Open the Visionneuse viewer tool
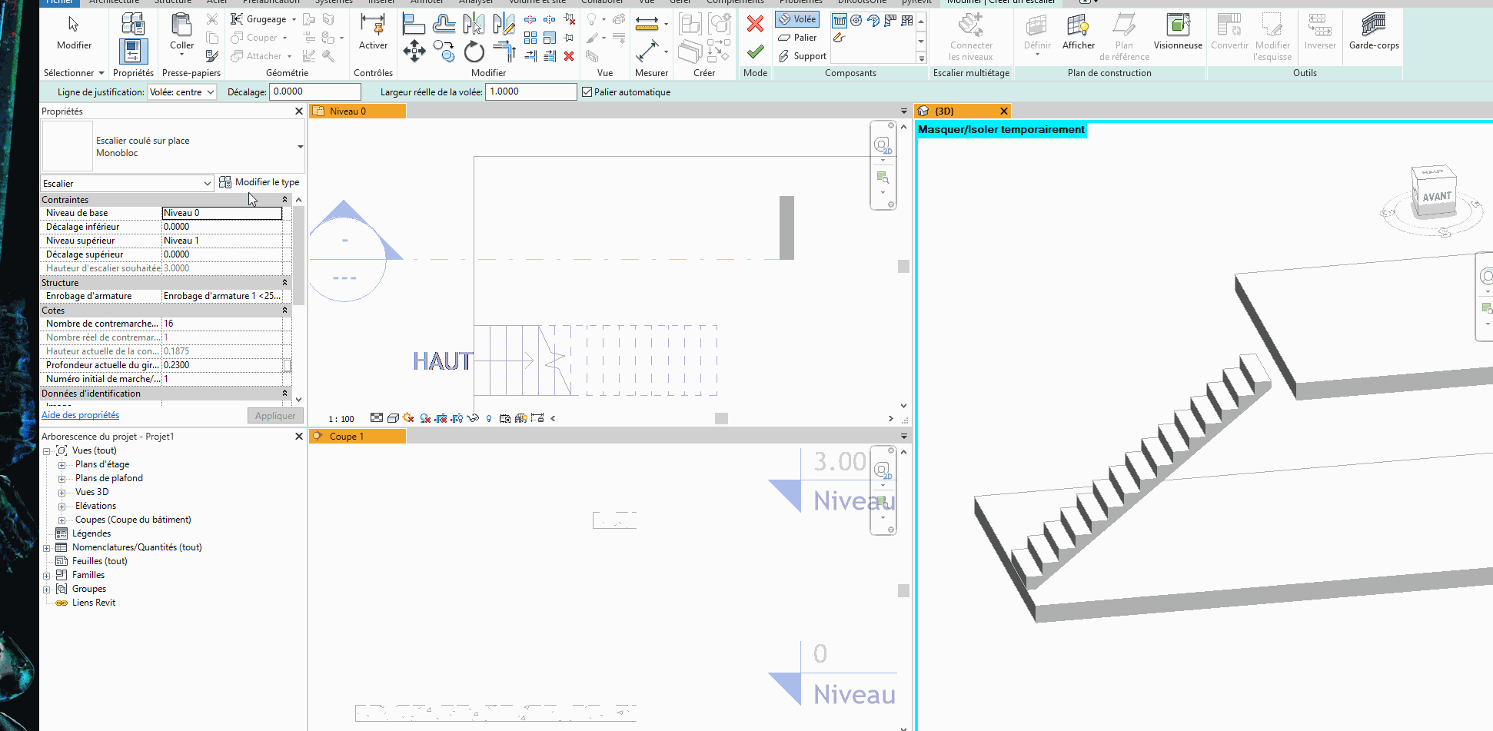1493x731 pixels. click(x=1177, y=32)
